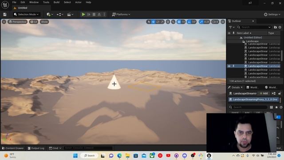Image resolution: width=284 pixels, height=160 pixels.
Task: Toggle the pin on the selected LandscapeStreamingProxy row
Action: pos(233,66)
